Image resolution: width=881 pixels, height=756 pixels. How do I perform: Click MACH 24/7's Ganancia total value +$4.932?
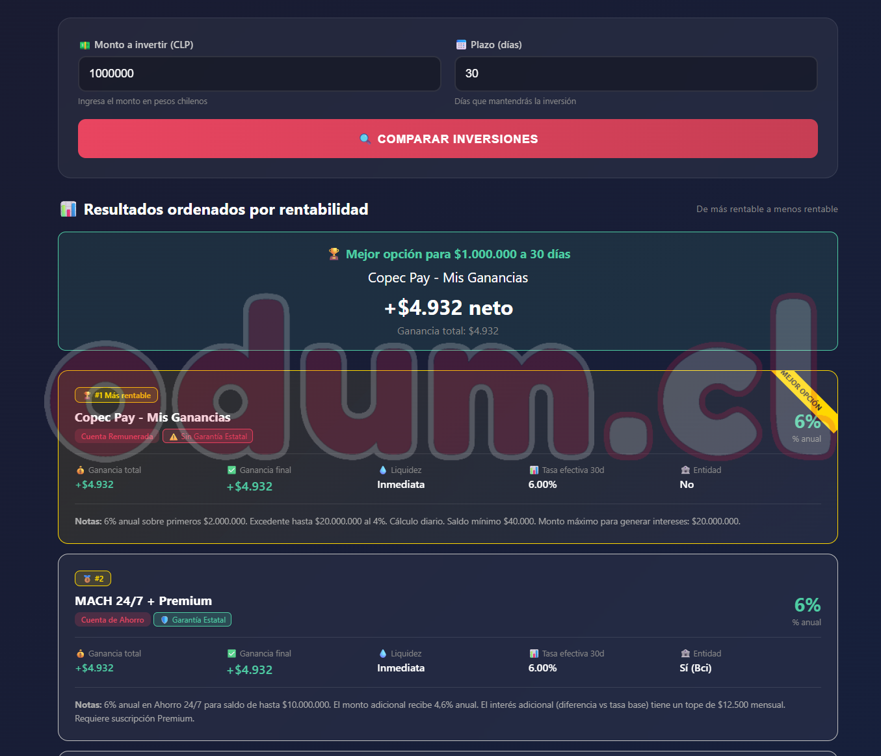94,668
